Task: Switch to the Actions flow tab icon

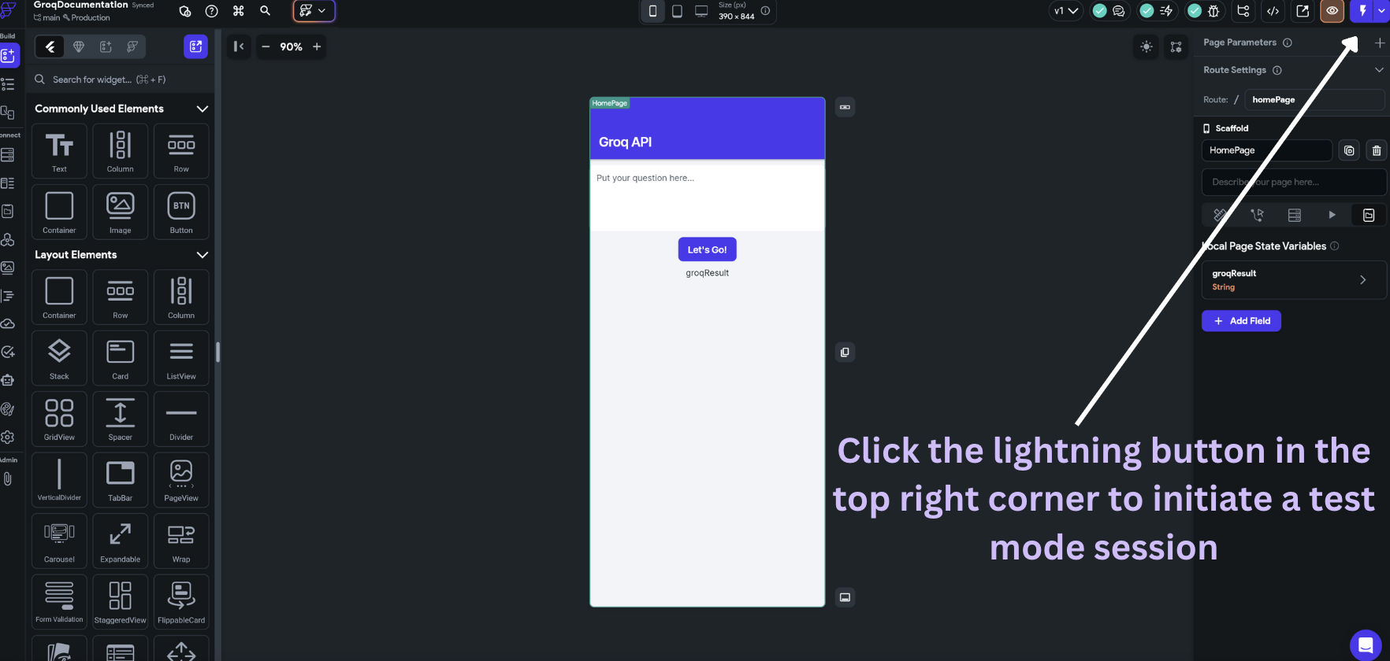Action: pyautogui.click(x=1257, y=215)
